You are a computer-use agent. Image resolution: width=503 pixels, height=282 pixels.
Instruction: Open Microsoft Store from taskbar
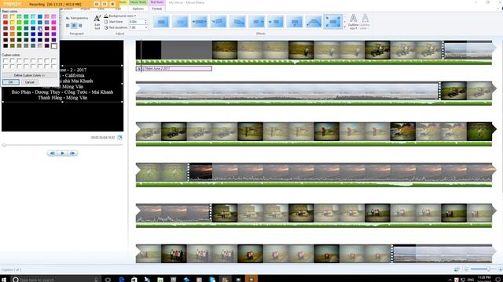[134, 280]
